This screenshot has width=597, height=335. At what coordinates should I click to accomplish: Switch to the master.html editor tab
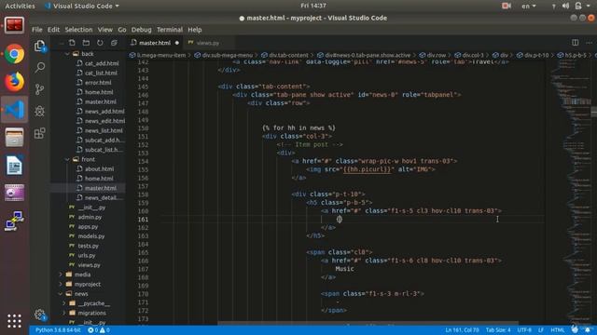155,43
